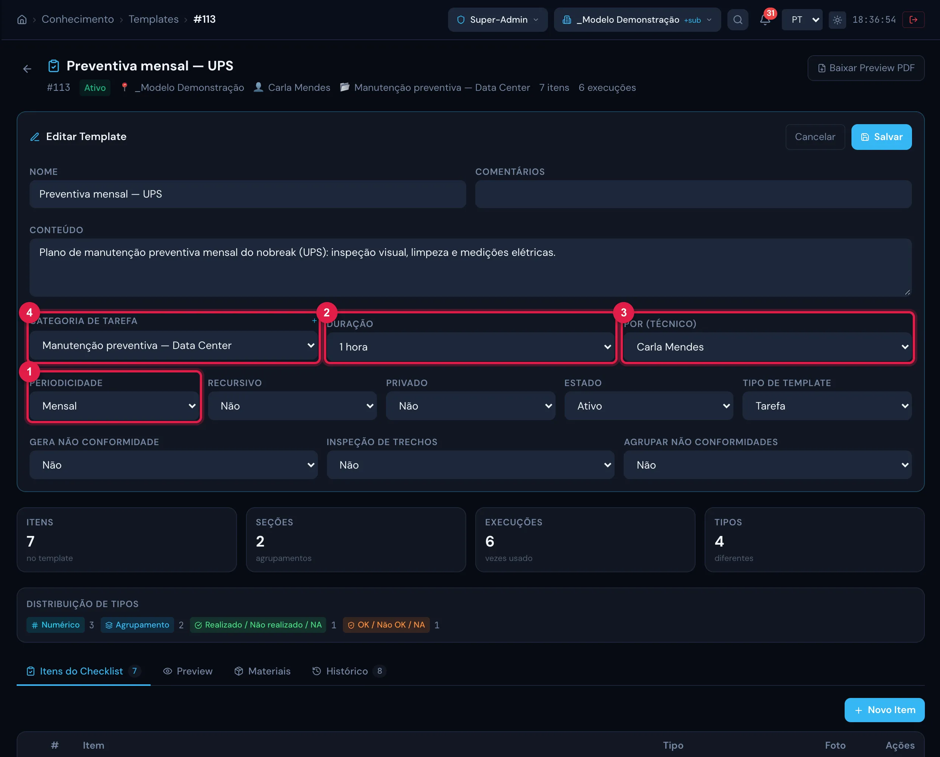Click the red logout icon
940x757 pixels.
pyautogui.click(x=914, y=20)
